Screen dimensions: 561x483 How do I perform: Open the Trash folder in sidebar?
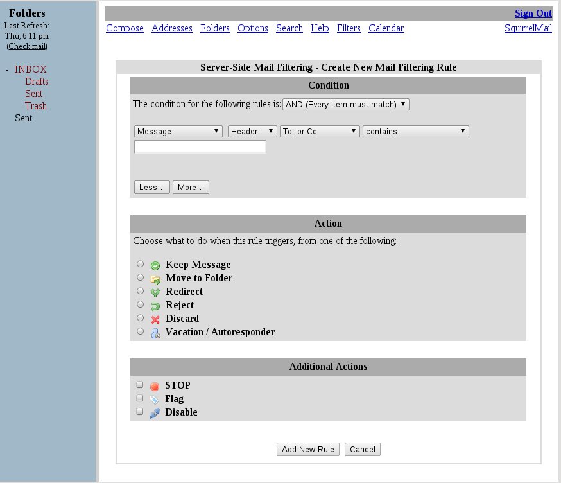pos(36,106)
